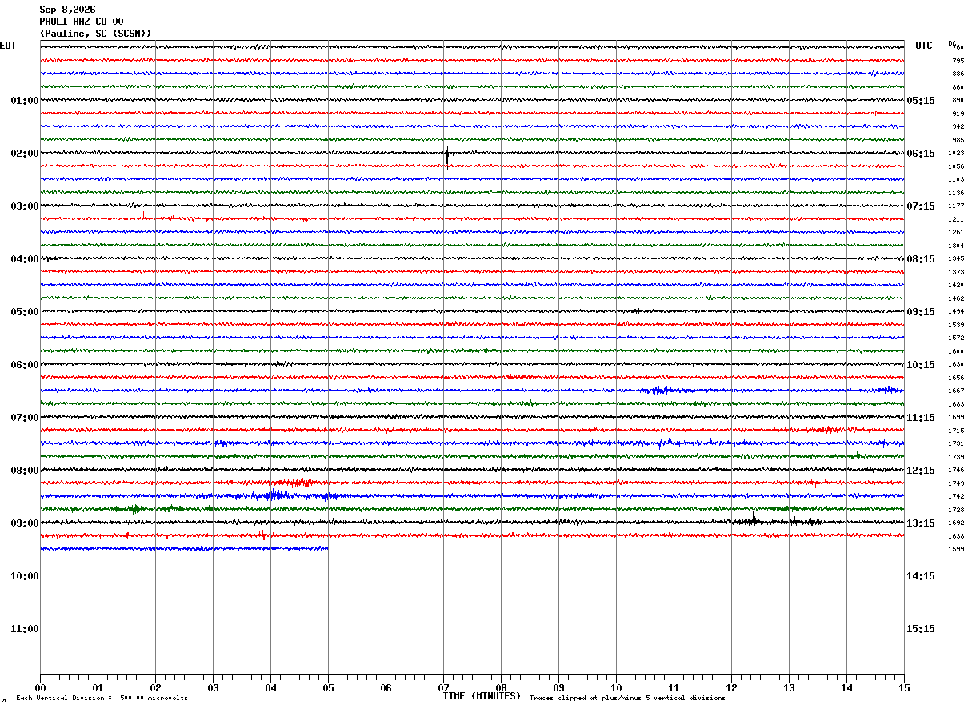Select minute "00" on the bottom axis
The image size is (968, 709).
point(40,687)
